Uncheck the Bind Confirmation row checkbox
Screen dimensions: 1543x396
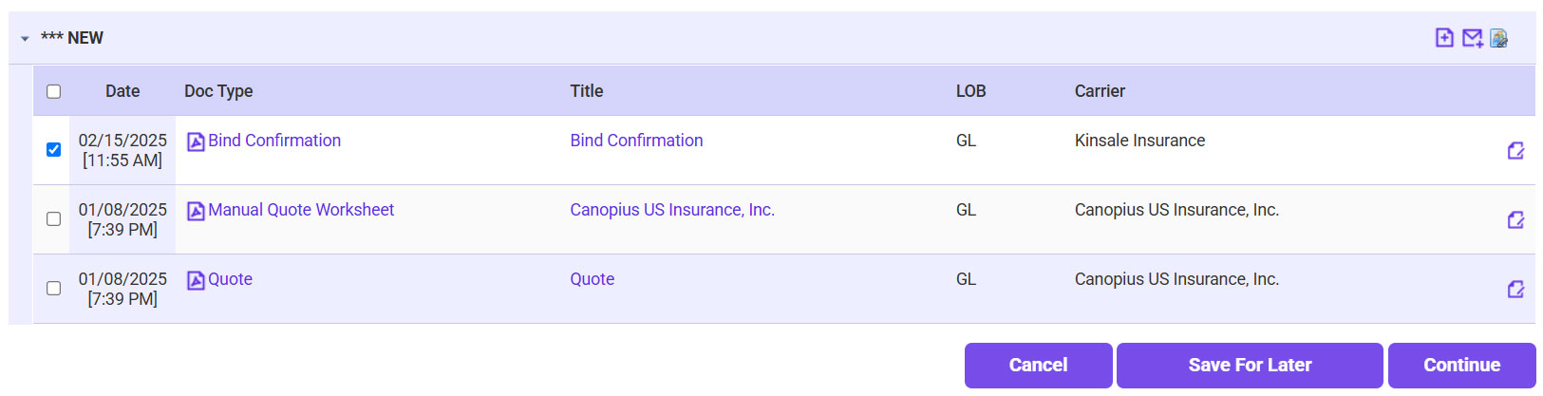click(x=54, y=149)
